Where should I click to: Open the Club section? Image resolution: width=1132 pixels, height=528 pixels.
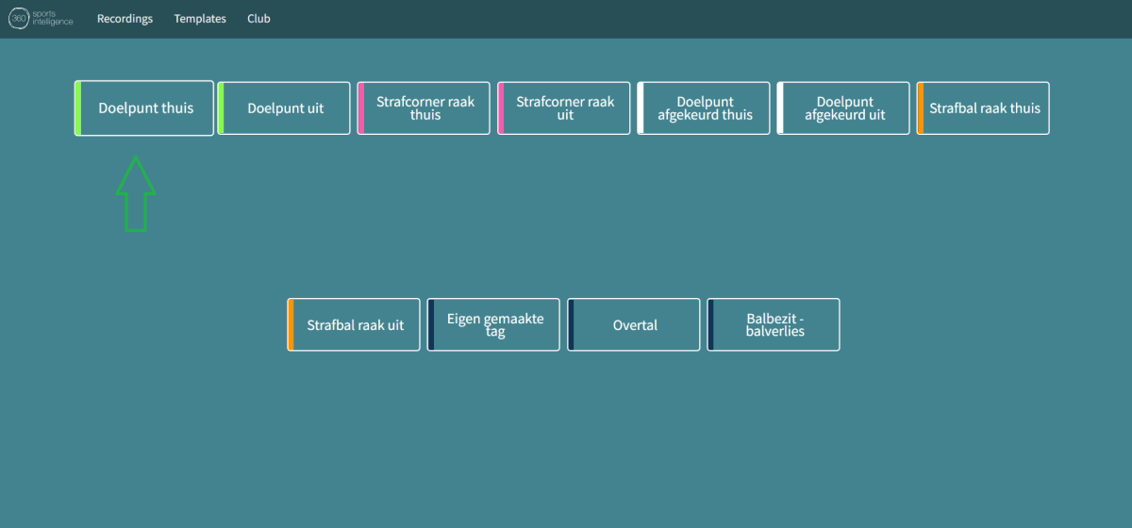pos(258,19)
